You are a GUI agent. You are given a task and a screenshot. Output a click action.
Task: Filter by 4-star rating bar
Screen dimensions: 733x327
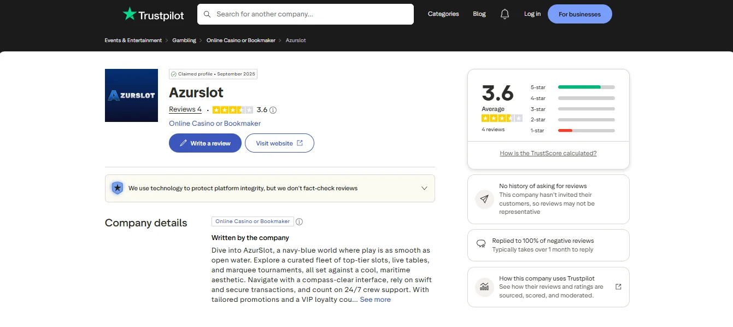click(572, 98)
